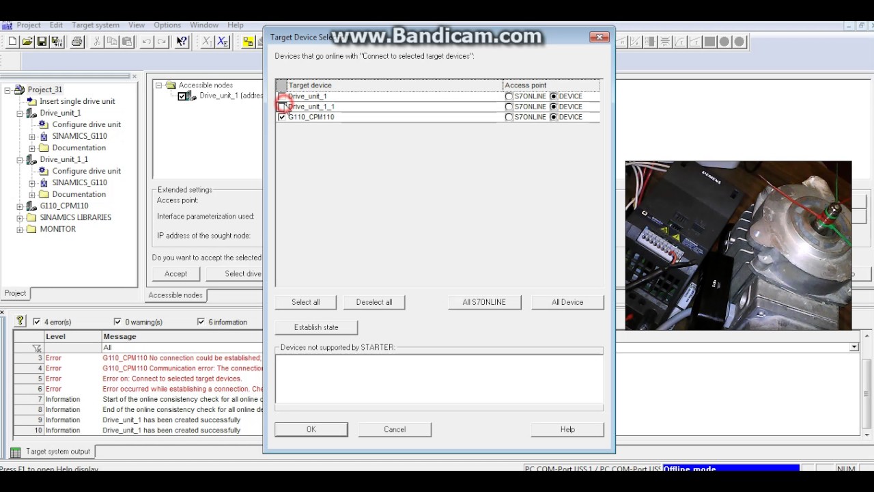The image size is (874, 492).
Task: Click the Save project floppy icon
Action: [42, 42]
